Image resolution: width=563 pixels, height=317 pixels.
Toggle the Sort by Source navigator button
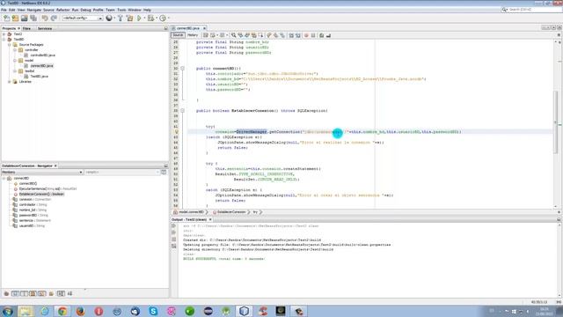click(69, 293)
